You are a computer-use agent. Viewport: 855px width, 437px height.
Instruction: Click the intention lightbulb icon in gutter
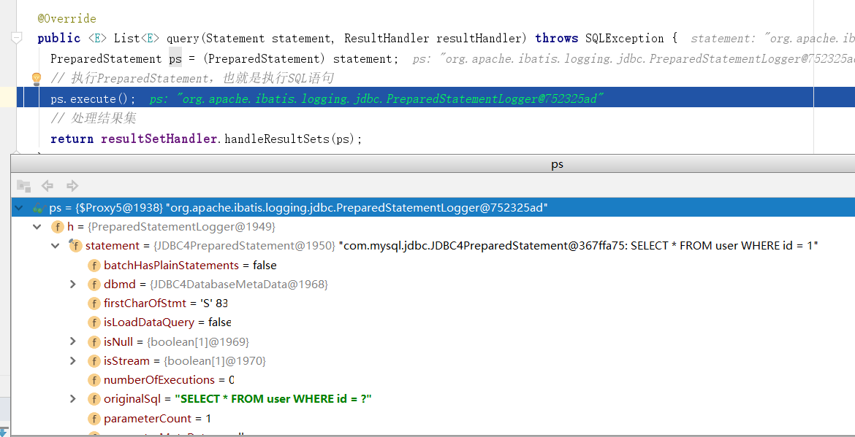pyautogui.click(x=36, y=79)
